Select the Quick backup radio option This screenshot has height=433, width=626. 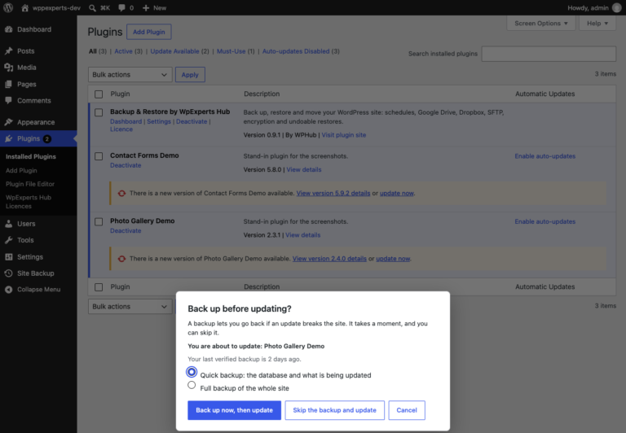192,372
